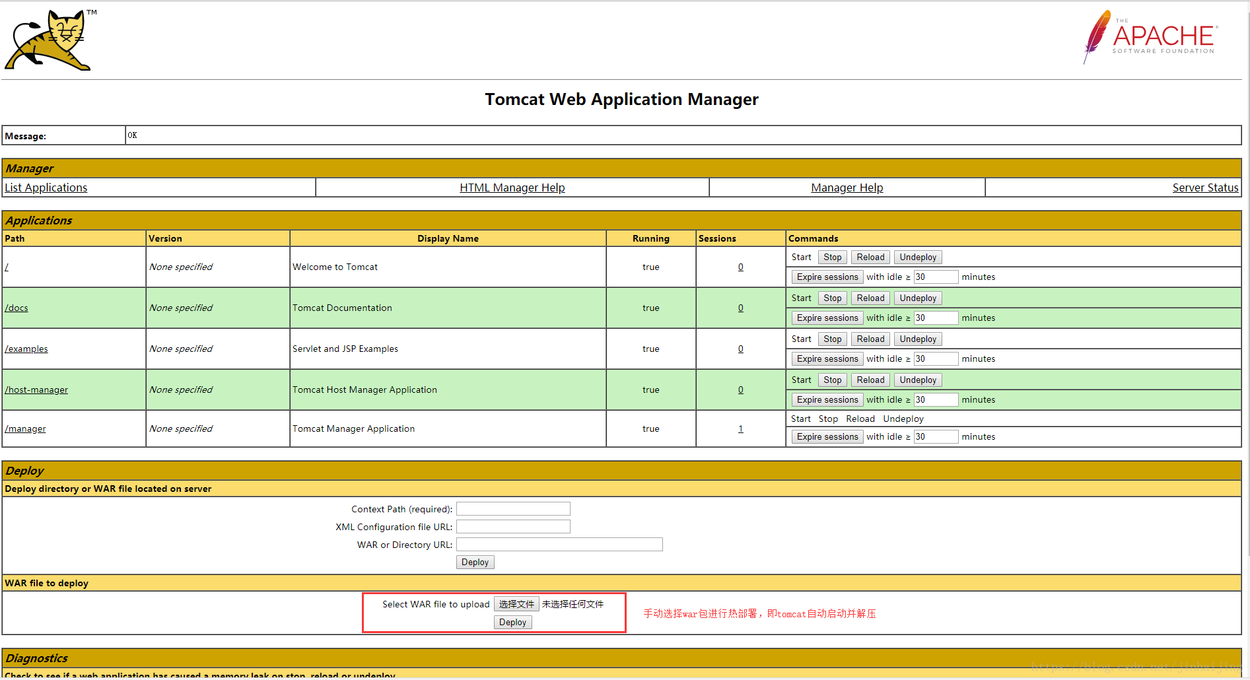Undeploy the Welcome to Tomcat application
Screen dimensions: 1250x680
tap(918, 257)
